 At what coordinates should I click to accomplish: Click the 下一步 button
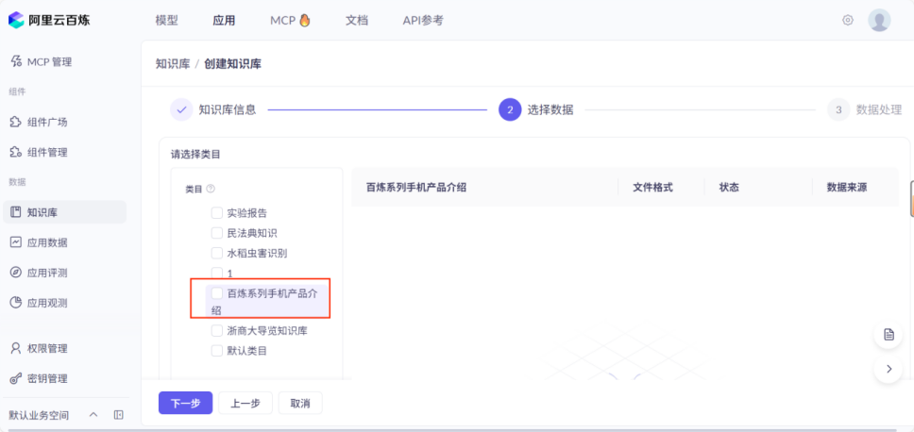[185, 403]
